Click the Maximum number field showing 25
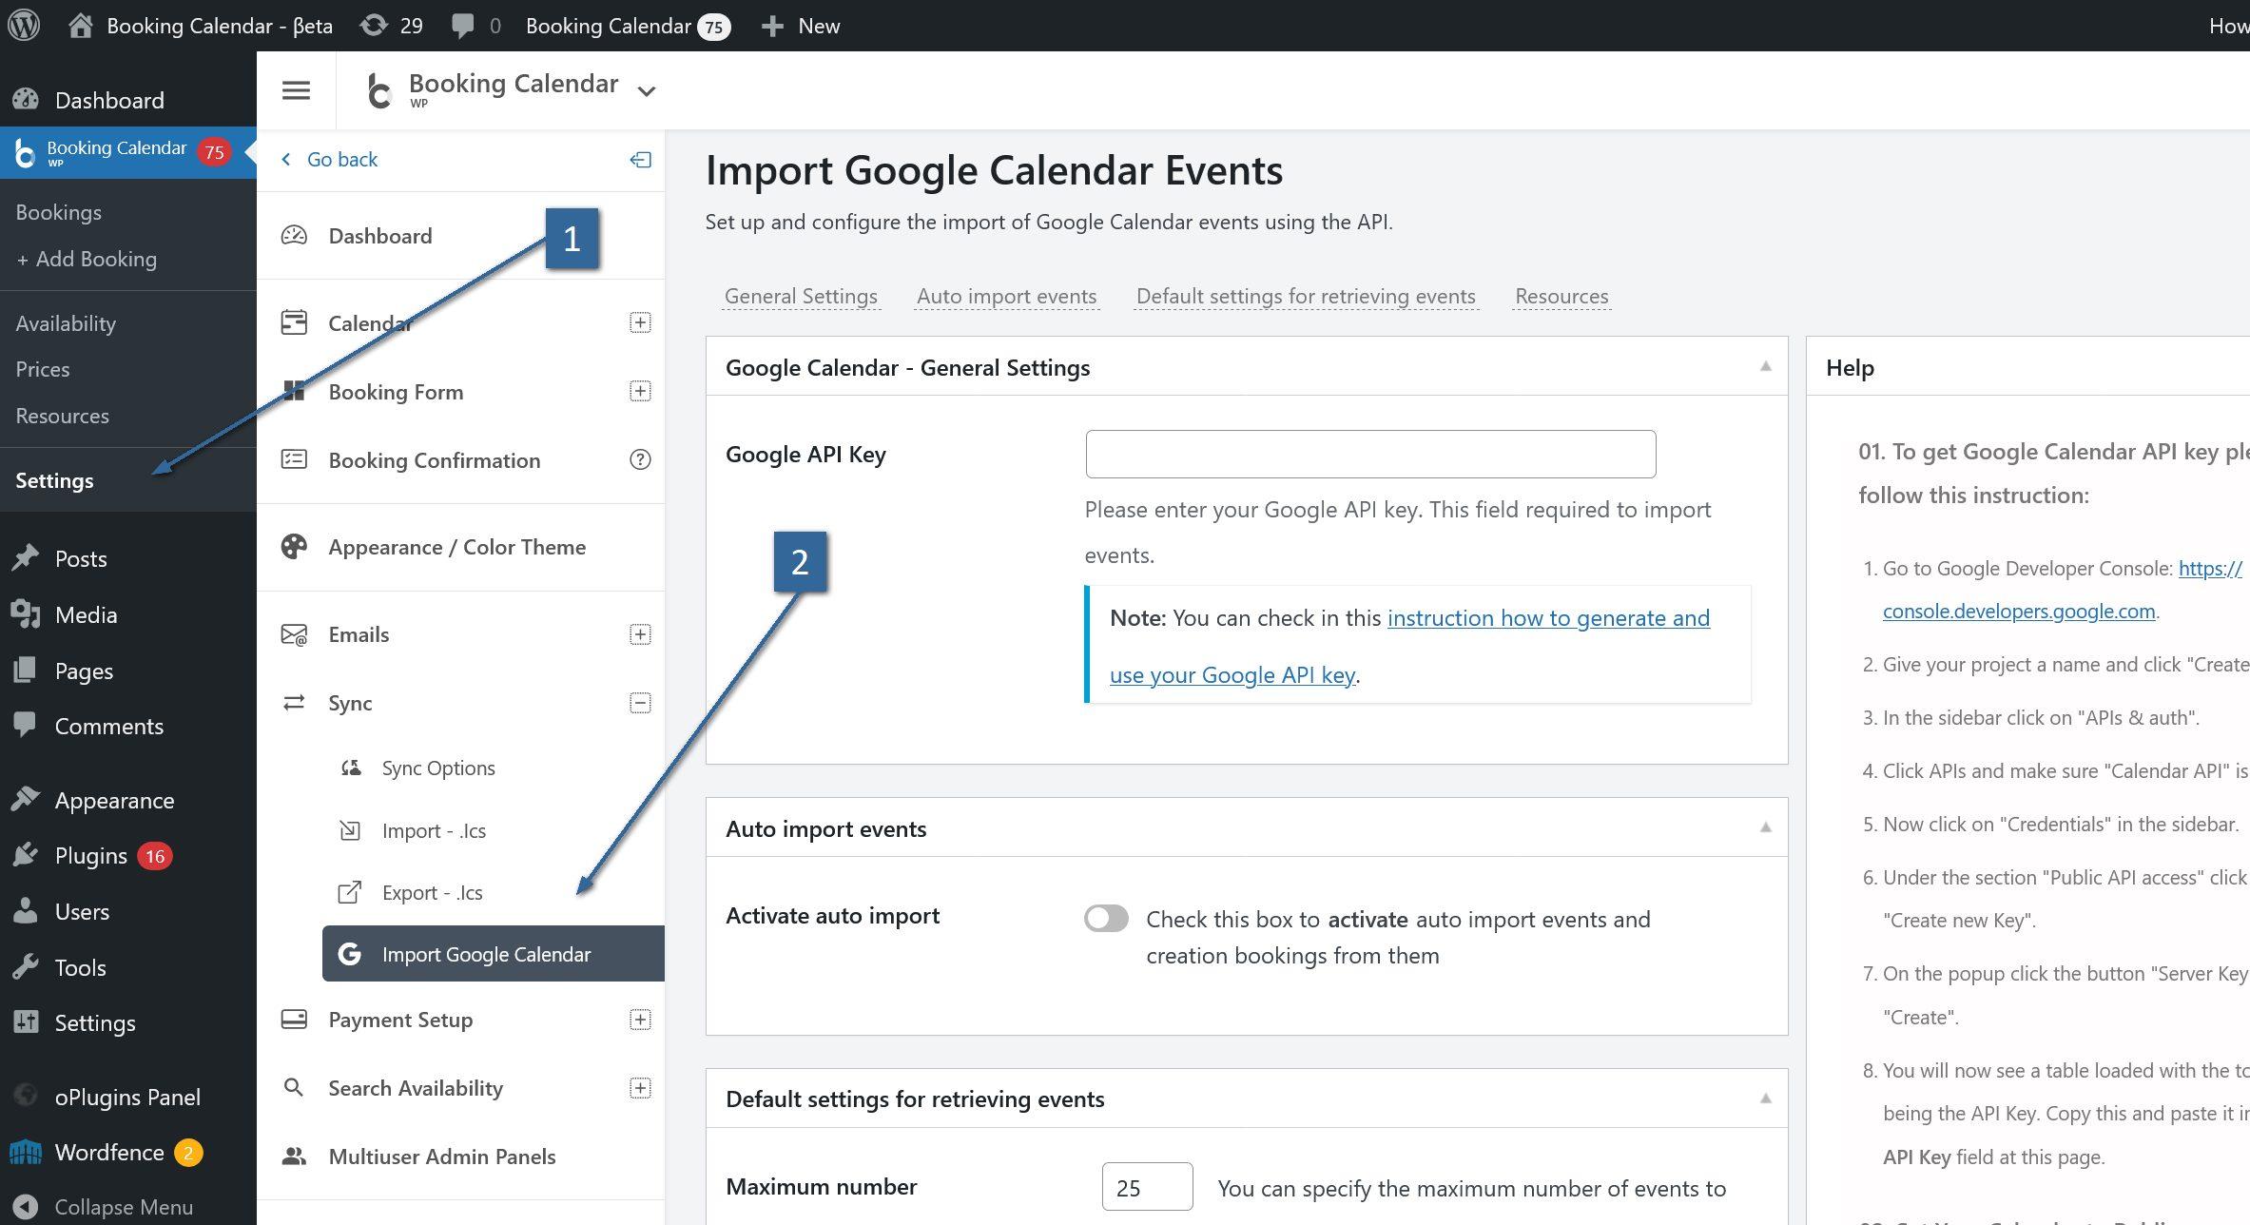The image size is (2250, 1225). tap(1147, 1186)
